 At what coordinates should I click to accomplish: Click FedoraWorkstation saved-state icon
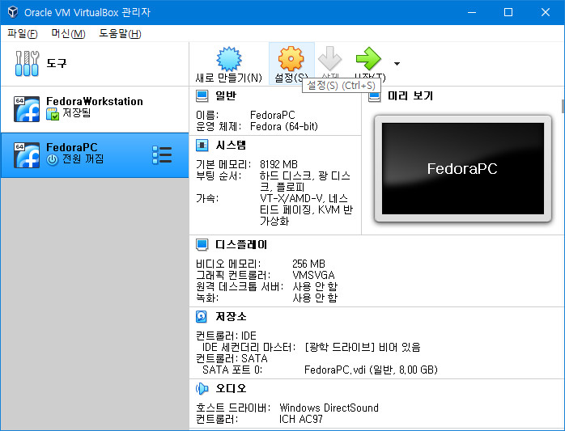point(53,114)
